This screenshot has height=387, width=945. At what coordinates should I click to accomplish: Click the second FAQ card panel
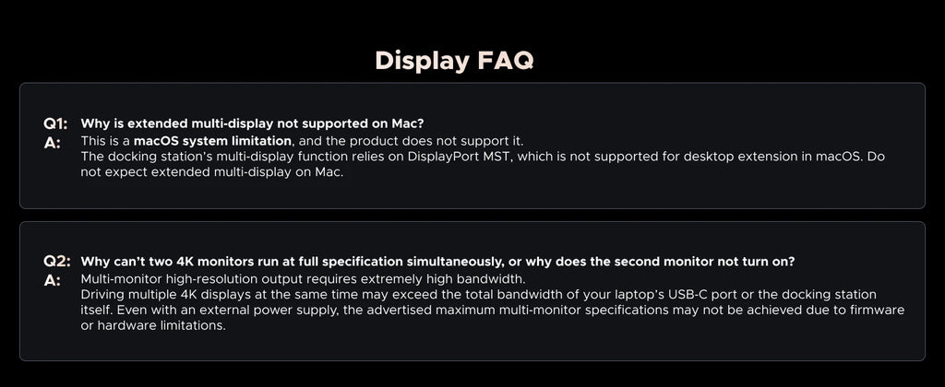pos(472,291)
